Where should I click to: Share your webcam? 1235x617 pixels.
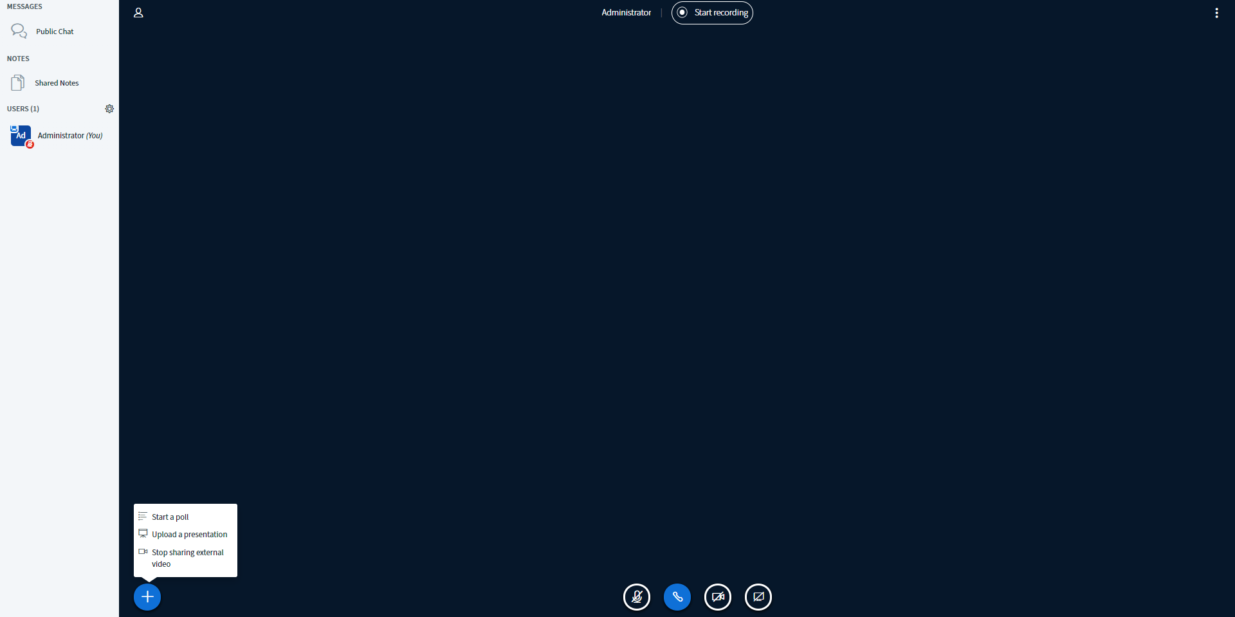(x=718, y=596)
